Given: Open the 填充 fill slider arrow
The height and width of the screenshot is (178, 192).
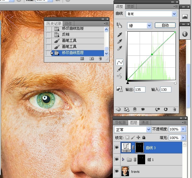Looking at the screenshot, I should pyautogui.click(x=183, y=138).
